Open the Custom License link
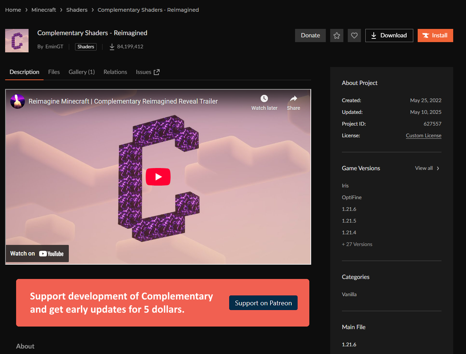This screenshot has height=354, width=466. 424,135
